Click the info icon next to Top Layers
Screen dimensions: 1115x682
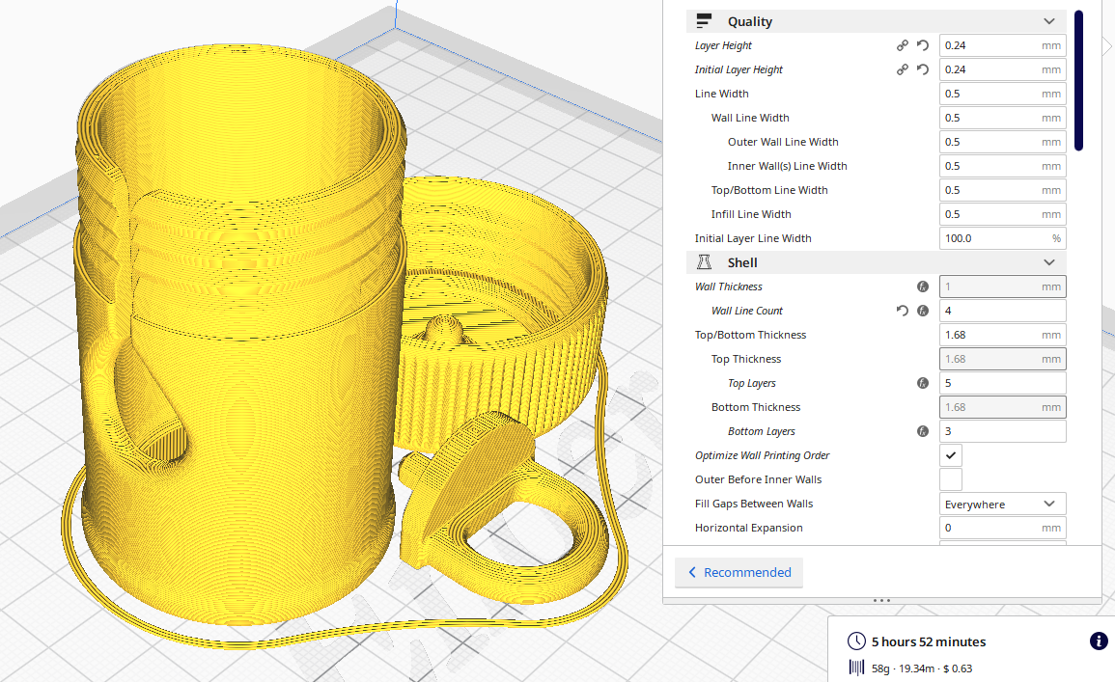923,382
